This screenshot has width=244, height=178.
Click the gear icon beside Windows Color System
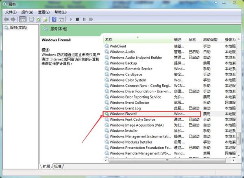coord(107,80)
